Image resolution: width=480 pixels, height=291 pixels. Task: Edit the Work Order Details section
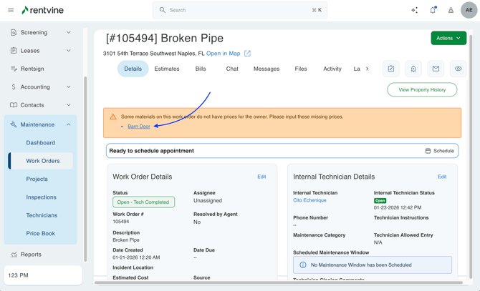coord(261,177)
